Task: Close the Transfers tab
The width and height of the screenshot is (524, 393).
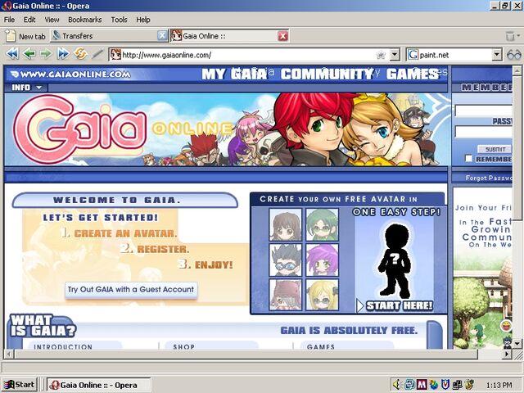Action: [162, 35]
